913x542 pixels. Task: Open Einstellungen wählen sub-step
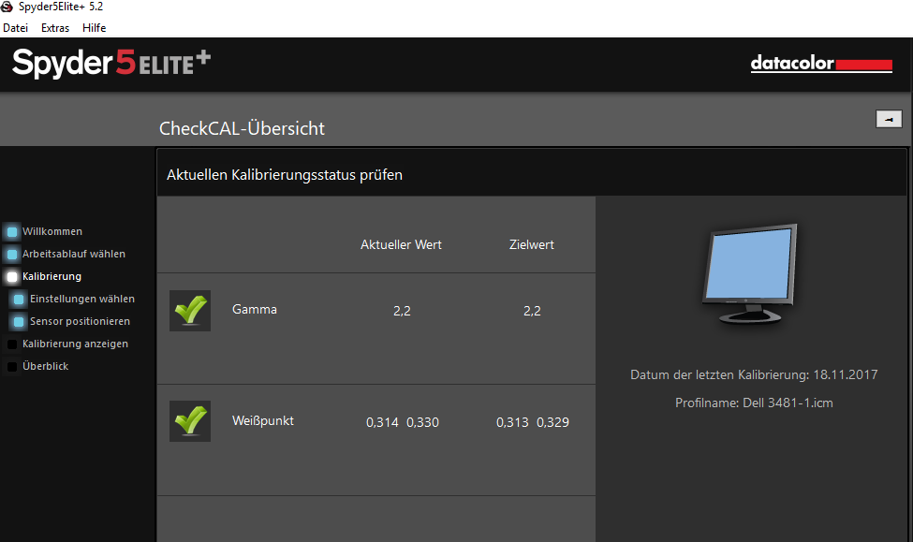pyautogui.click(x=82, y=299)
